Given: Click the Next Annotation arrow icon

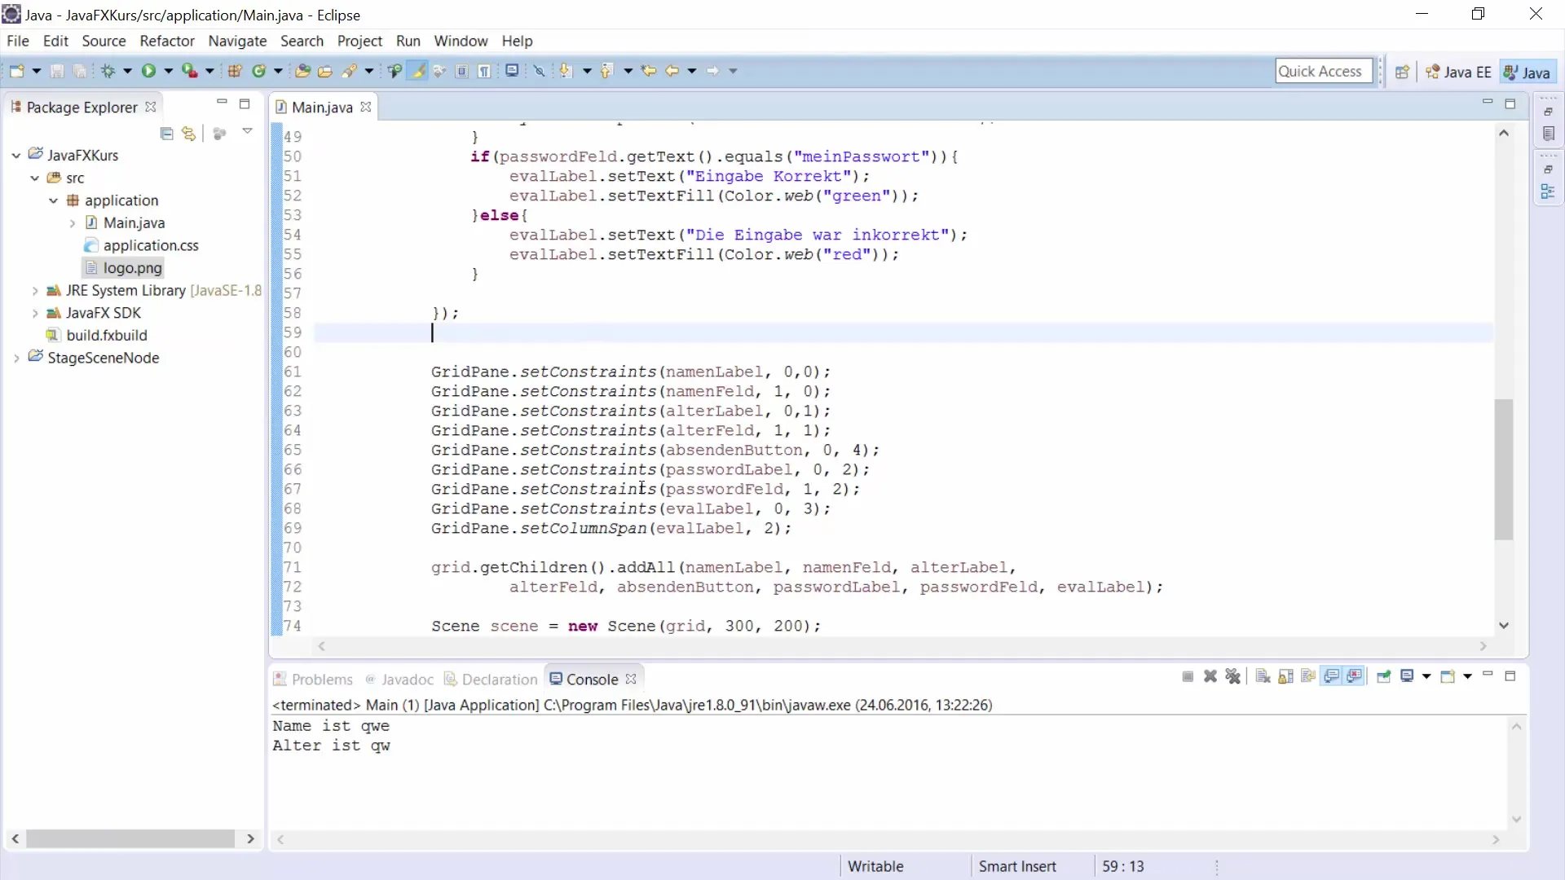Looking at the screenshot, I should point(566,71).
